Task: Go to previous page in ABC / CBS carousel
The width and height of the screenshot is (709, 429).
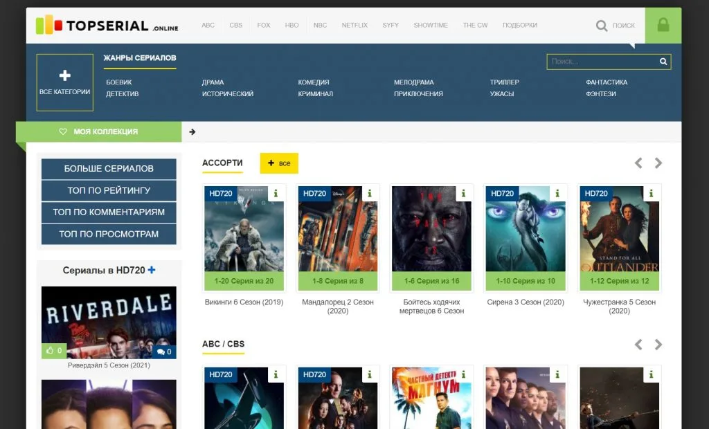Action: (638, 345)
